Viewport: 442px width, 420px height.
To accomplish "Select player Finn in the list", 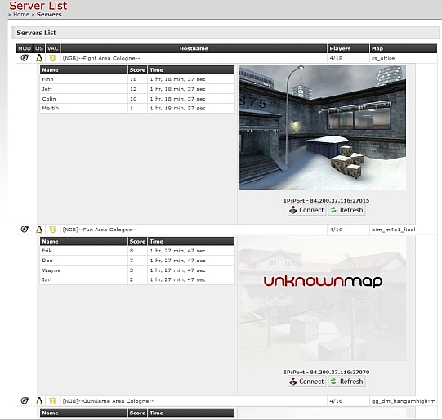I will 47,79.
